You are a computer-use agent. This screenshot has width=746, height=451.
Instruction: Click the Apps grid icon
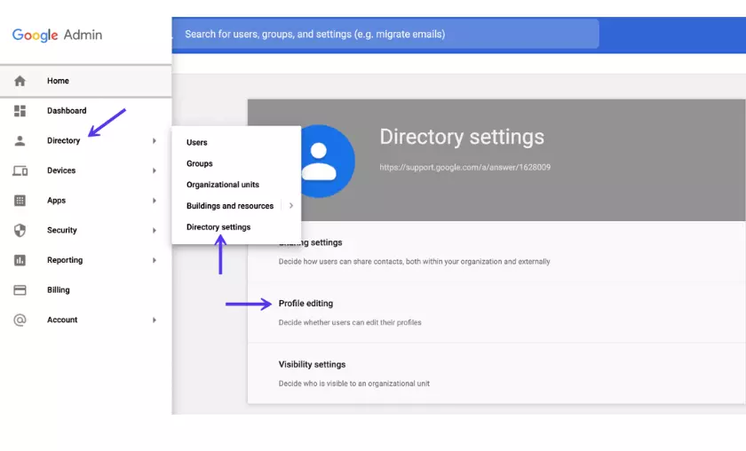tap(20, 201)
